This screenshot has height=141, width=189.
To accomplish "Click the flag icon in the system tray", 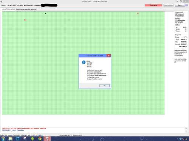I will click(183, 139).
